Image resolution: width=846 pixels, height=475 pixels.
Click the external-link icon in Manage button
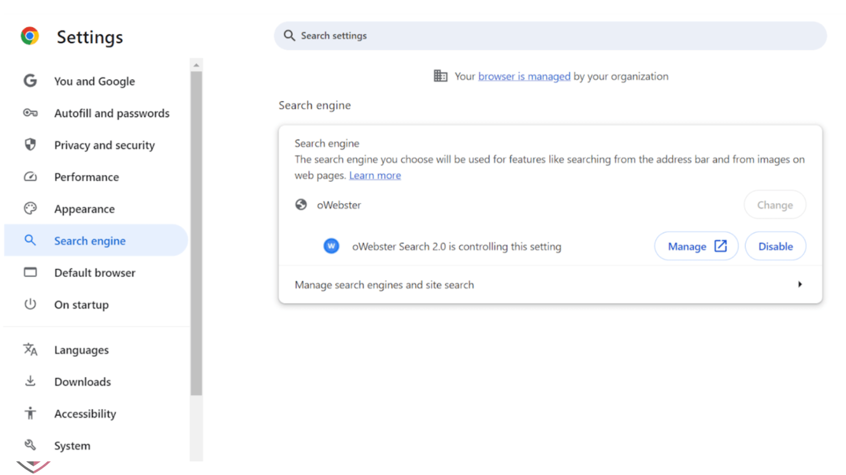point(720,246)
